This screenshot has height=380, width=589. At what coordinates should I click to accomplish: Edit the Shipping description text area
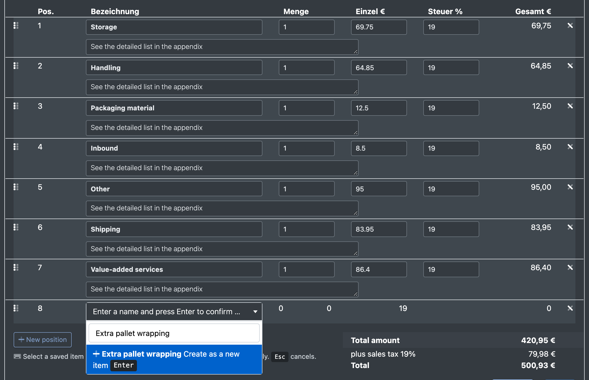click(222, 249)
